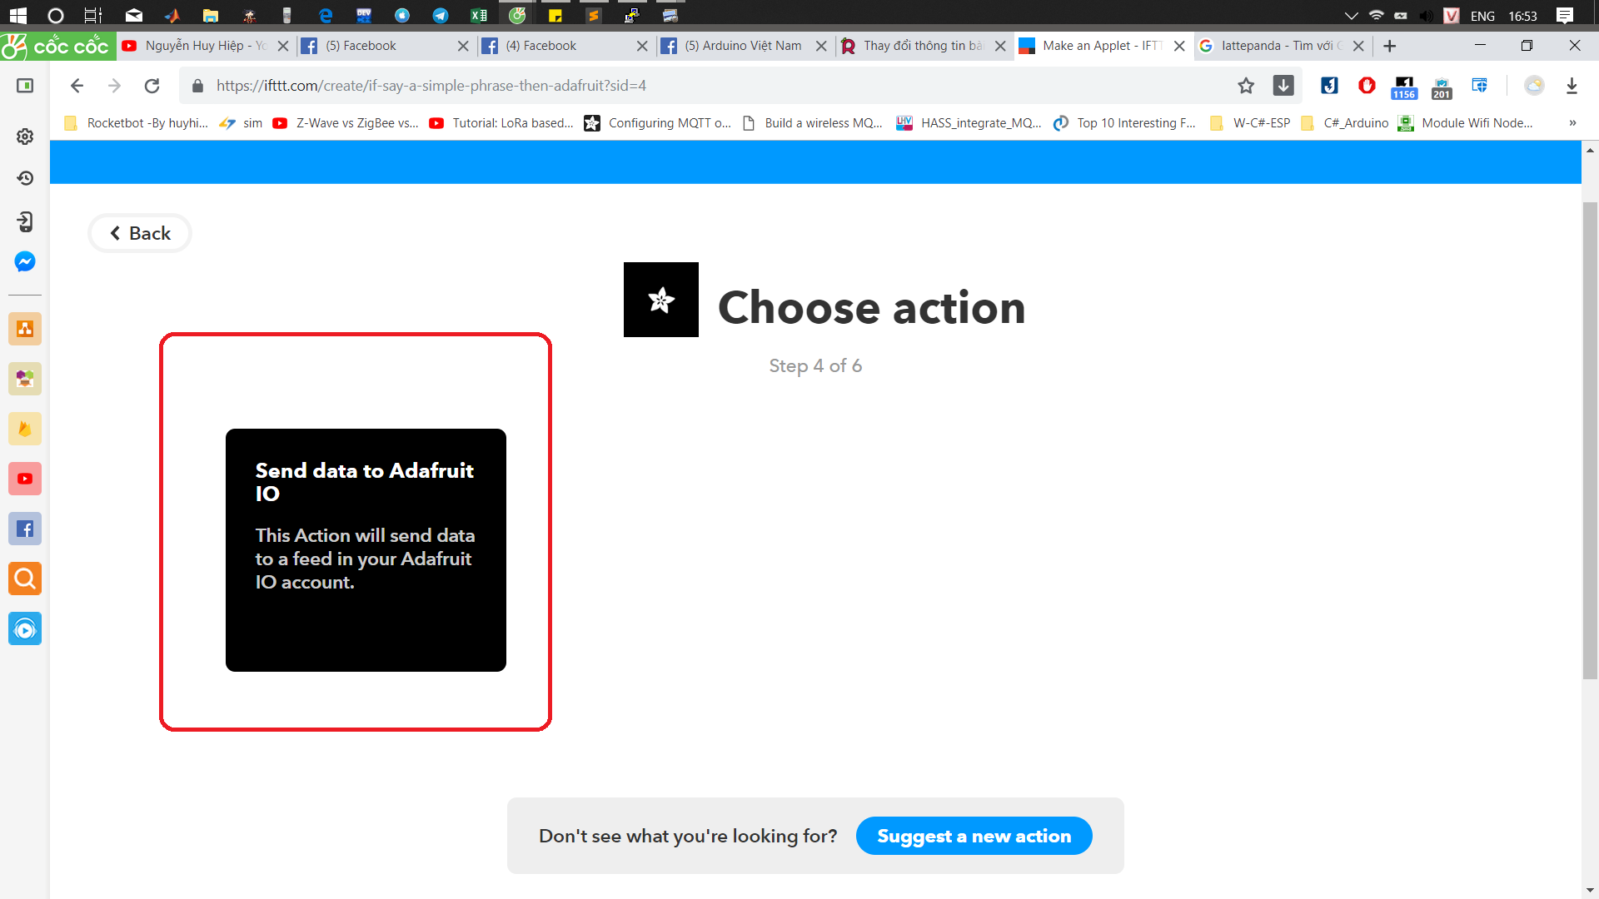Screen dimensions: 1599x899
Task: Click Suggest a new action
Action: click(x=974, y=836)
